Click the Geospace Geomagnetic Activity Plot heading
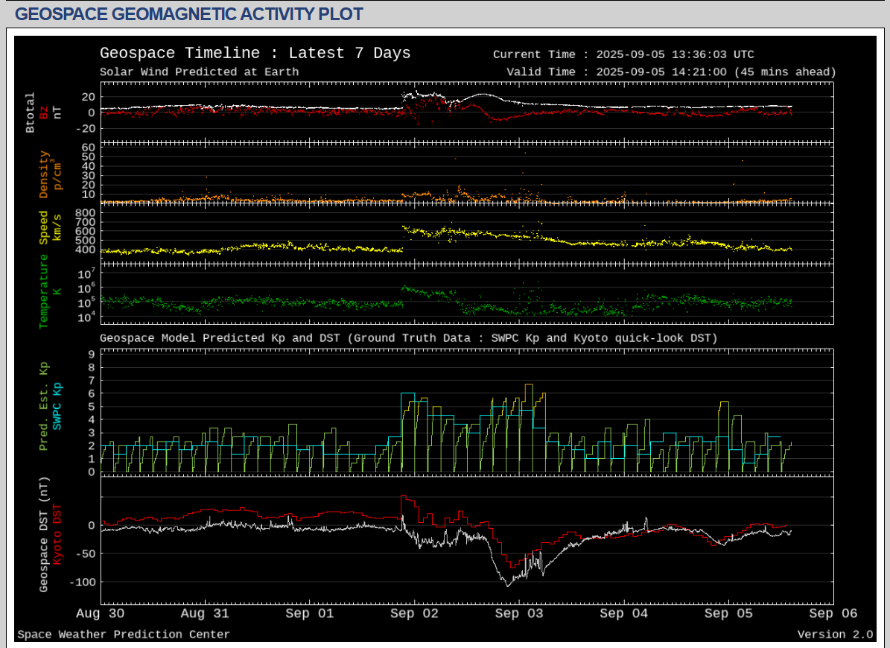The width and height of the screenshot is (890, 648). [x=189, y=13]
